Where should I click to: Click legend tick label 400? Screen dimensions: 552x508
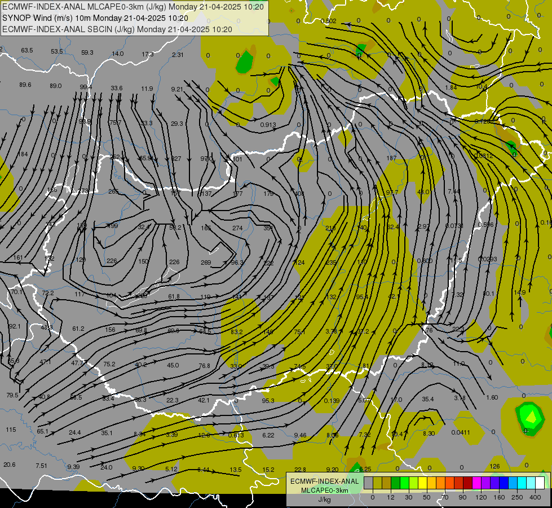(535, 497)
